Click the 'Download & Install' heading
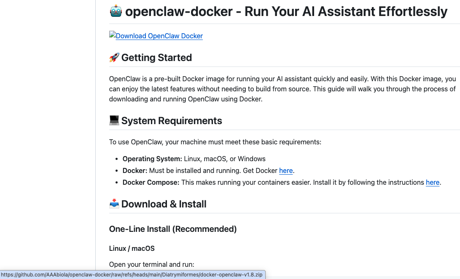 (x=164, y=204)
